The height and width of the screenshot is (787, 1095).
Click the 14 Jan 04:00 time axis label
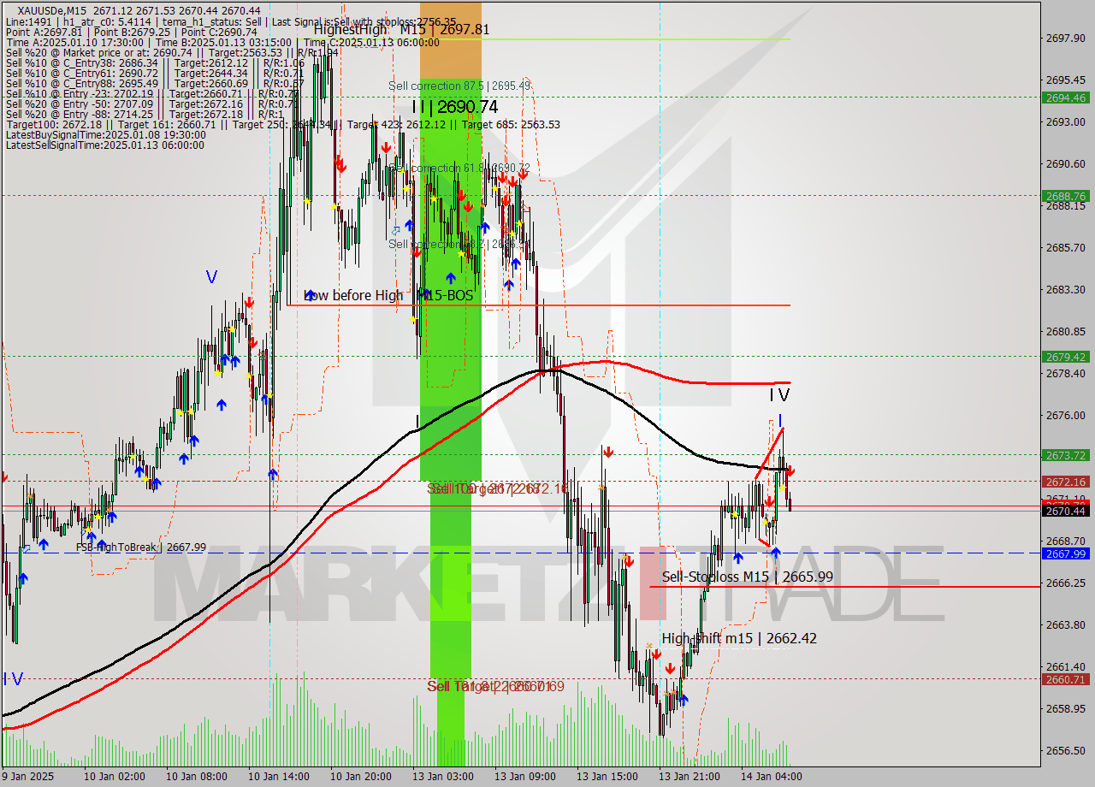[771, 777]
